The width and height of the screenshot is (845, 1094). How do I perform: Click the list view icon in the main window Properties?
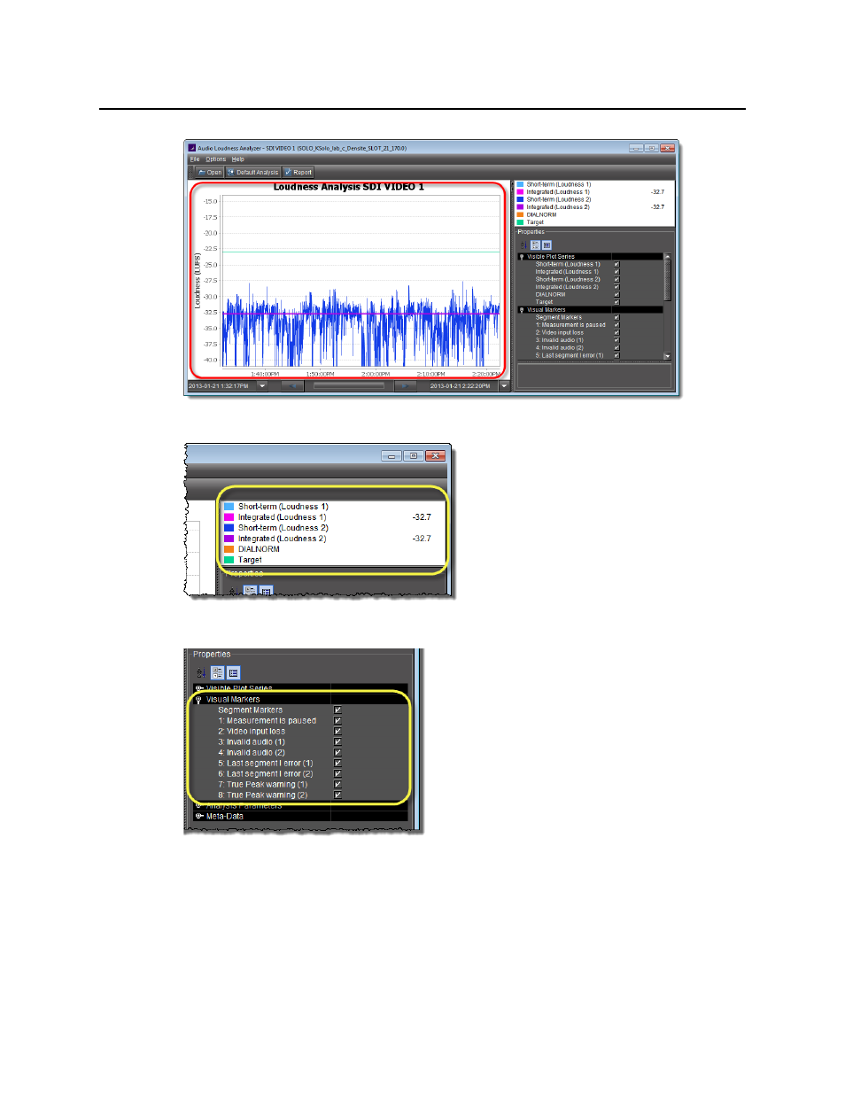[x=547, y=245]
